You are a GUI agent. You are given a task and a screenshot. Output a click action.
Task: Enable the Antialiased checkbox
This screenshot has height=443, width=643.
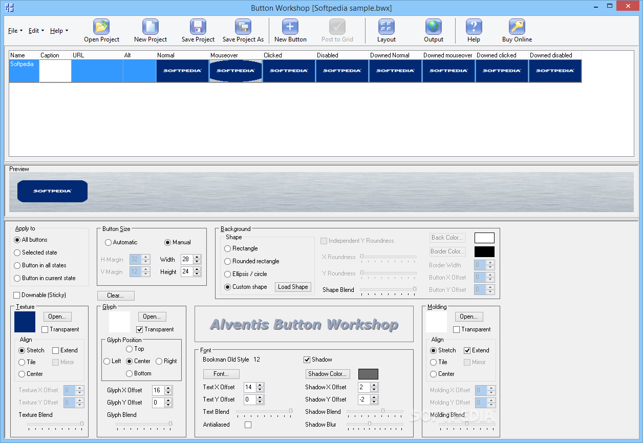tap(248, 425)
